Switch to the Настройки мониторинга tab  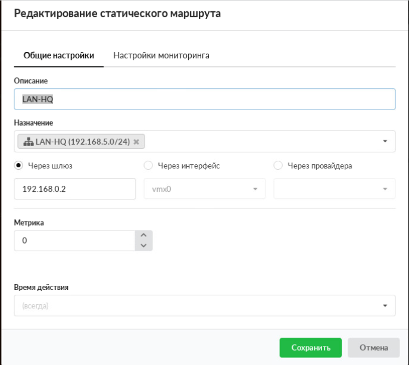tap(161, 55)
